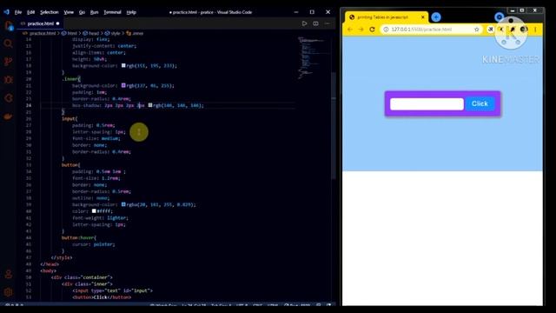Viewport: 556px width, 313px height.
Task: Click the site info icon in address bar
Action: tap(386, 30)
